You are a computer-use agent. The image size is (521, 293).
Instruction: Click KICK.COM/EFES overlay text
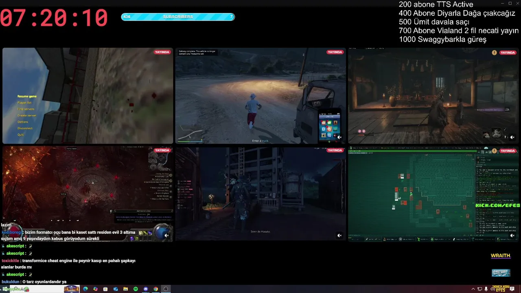(x=497, y=206)
